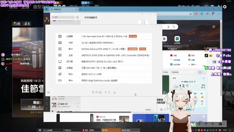The height and width of the screenshot is (132, 234).
Task: Open the Windows notification center icon
Action: 230,130
